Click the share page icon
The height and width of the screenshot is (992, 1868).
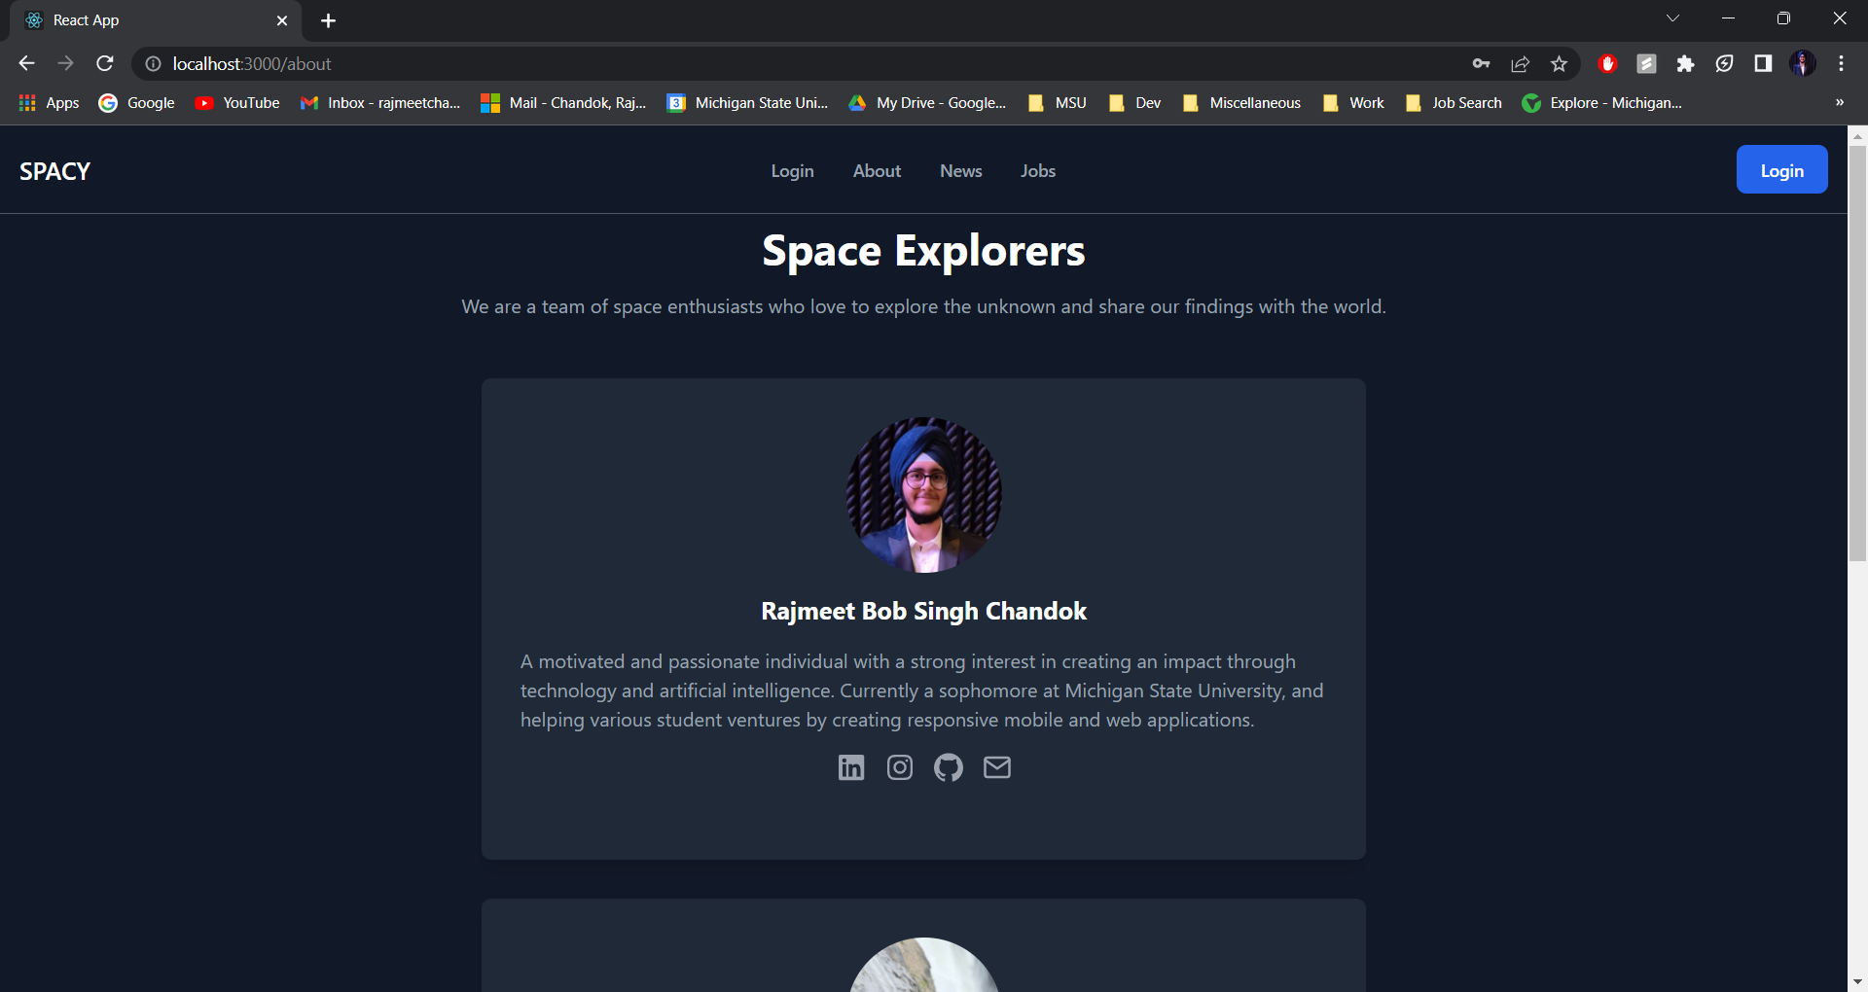(x=1520, y=63)
